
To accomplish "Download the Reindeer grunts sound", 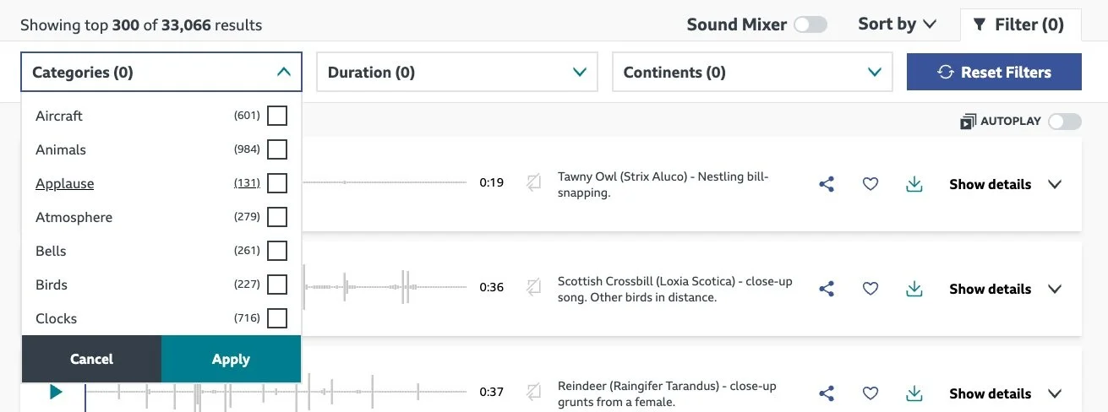I will pyautogui.click(x=914, y=393).
